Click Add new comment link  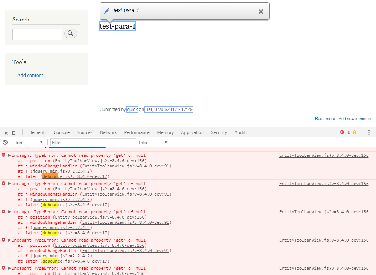(355, 119)
